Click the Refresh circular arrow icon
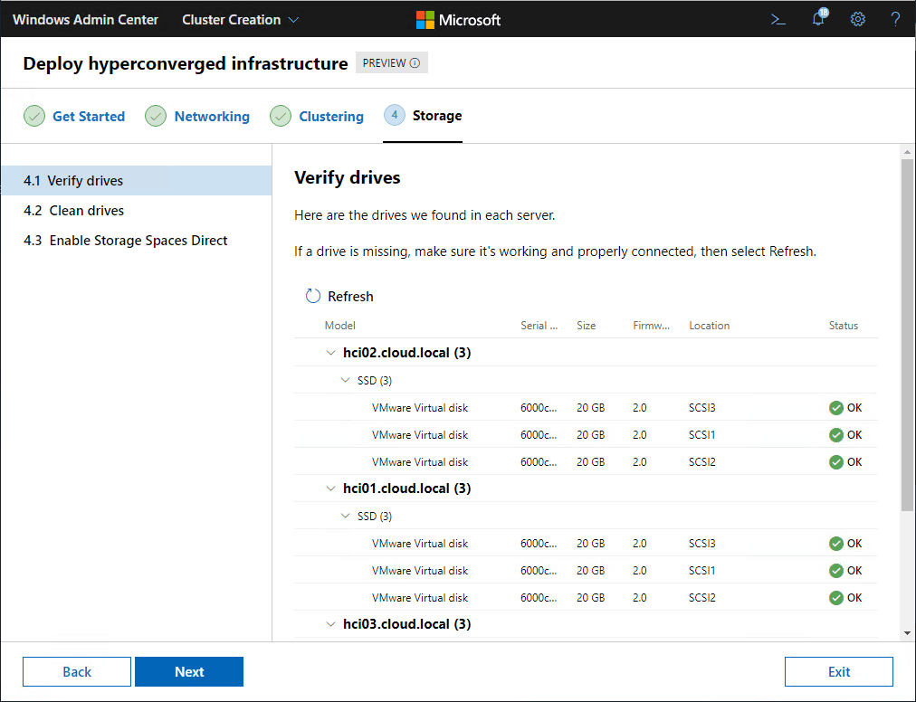This screenshot has width=916, height=702. (313, 296)
